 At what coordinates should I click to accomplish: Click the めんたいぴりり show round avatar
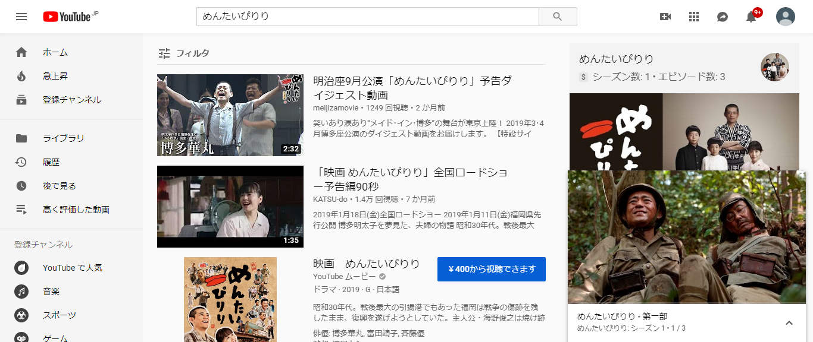tap(775, 67)
